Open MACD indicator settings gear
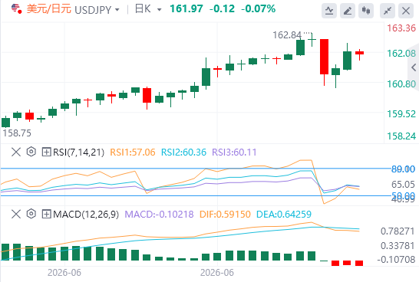This screenshot has height=282, width=419. coord(31,214)
